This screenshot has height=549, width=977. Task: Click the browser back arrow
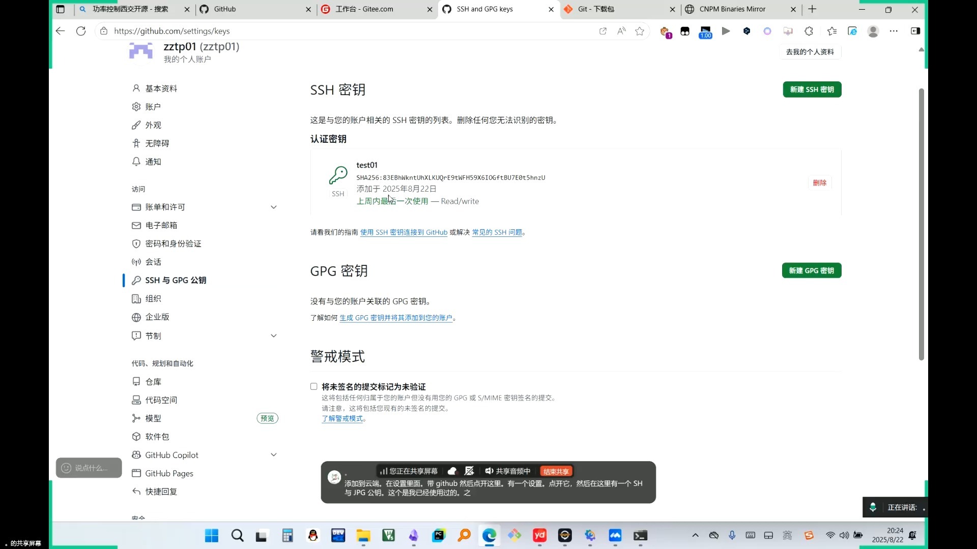click(60, 31)
